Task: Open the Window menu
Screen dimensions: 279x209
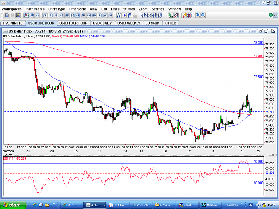Action: click(175, 9)
